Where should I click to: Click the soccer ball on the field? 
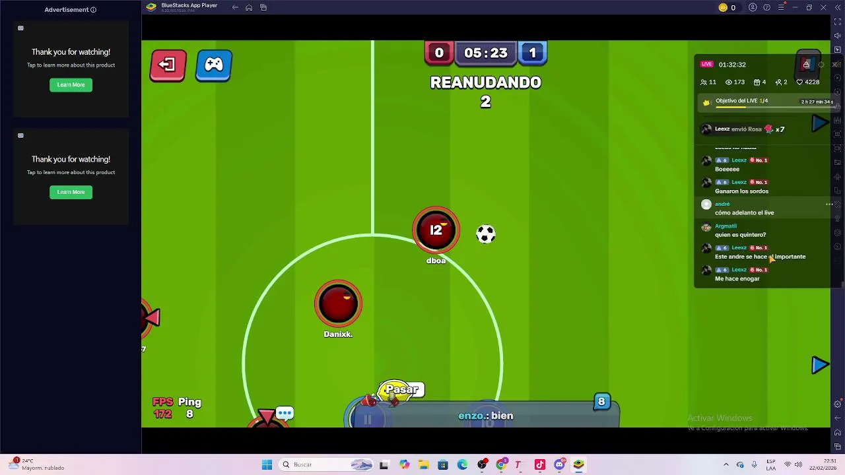(486, 234)
